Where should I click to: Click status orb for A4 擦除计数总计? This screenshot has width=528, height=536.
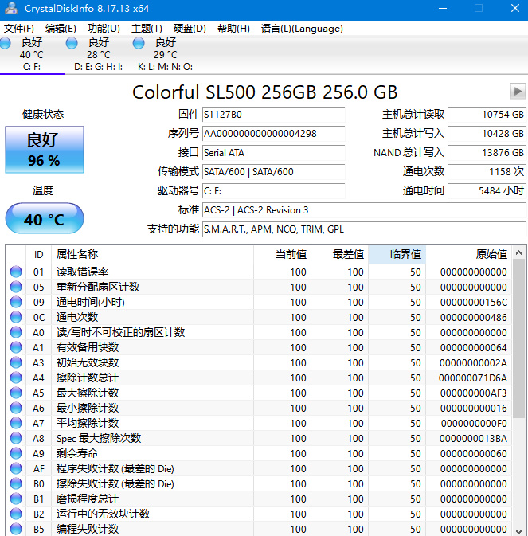[x=16, y=378]
